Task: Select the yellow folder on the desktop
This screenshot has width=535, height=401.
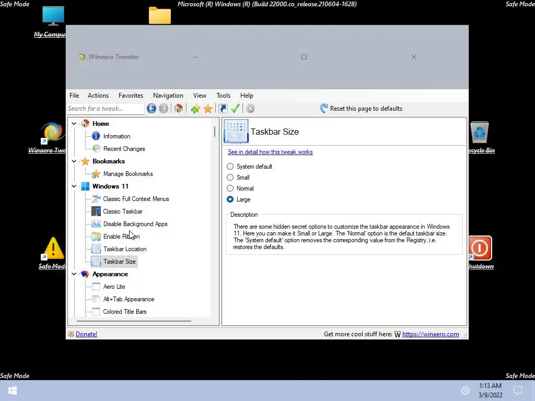Action: (160, 15)
